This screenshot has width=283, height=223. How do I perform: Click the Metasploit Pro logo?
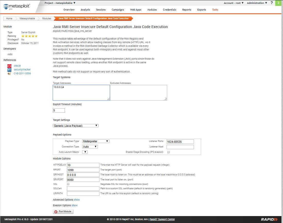[x=16, y=6]
